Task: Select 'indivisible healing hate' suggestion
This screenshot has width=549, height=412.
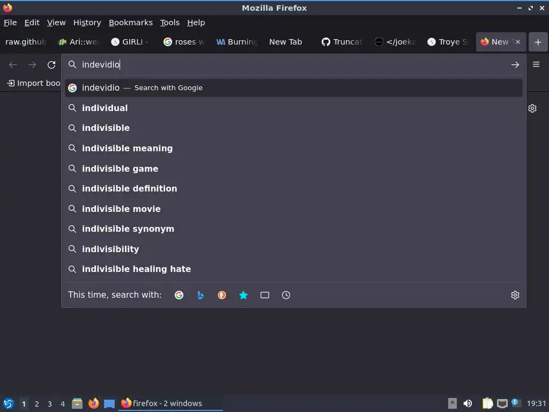Action: [x=294, y=269]
